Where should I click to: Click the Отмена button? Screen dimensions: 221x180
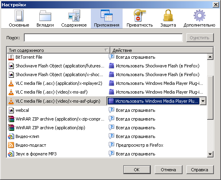(168, 170)
